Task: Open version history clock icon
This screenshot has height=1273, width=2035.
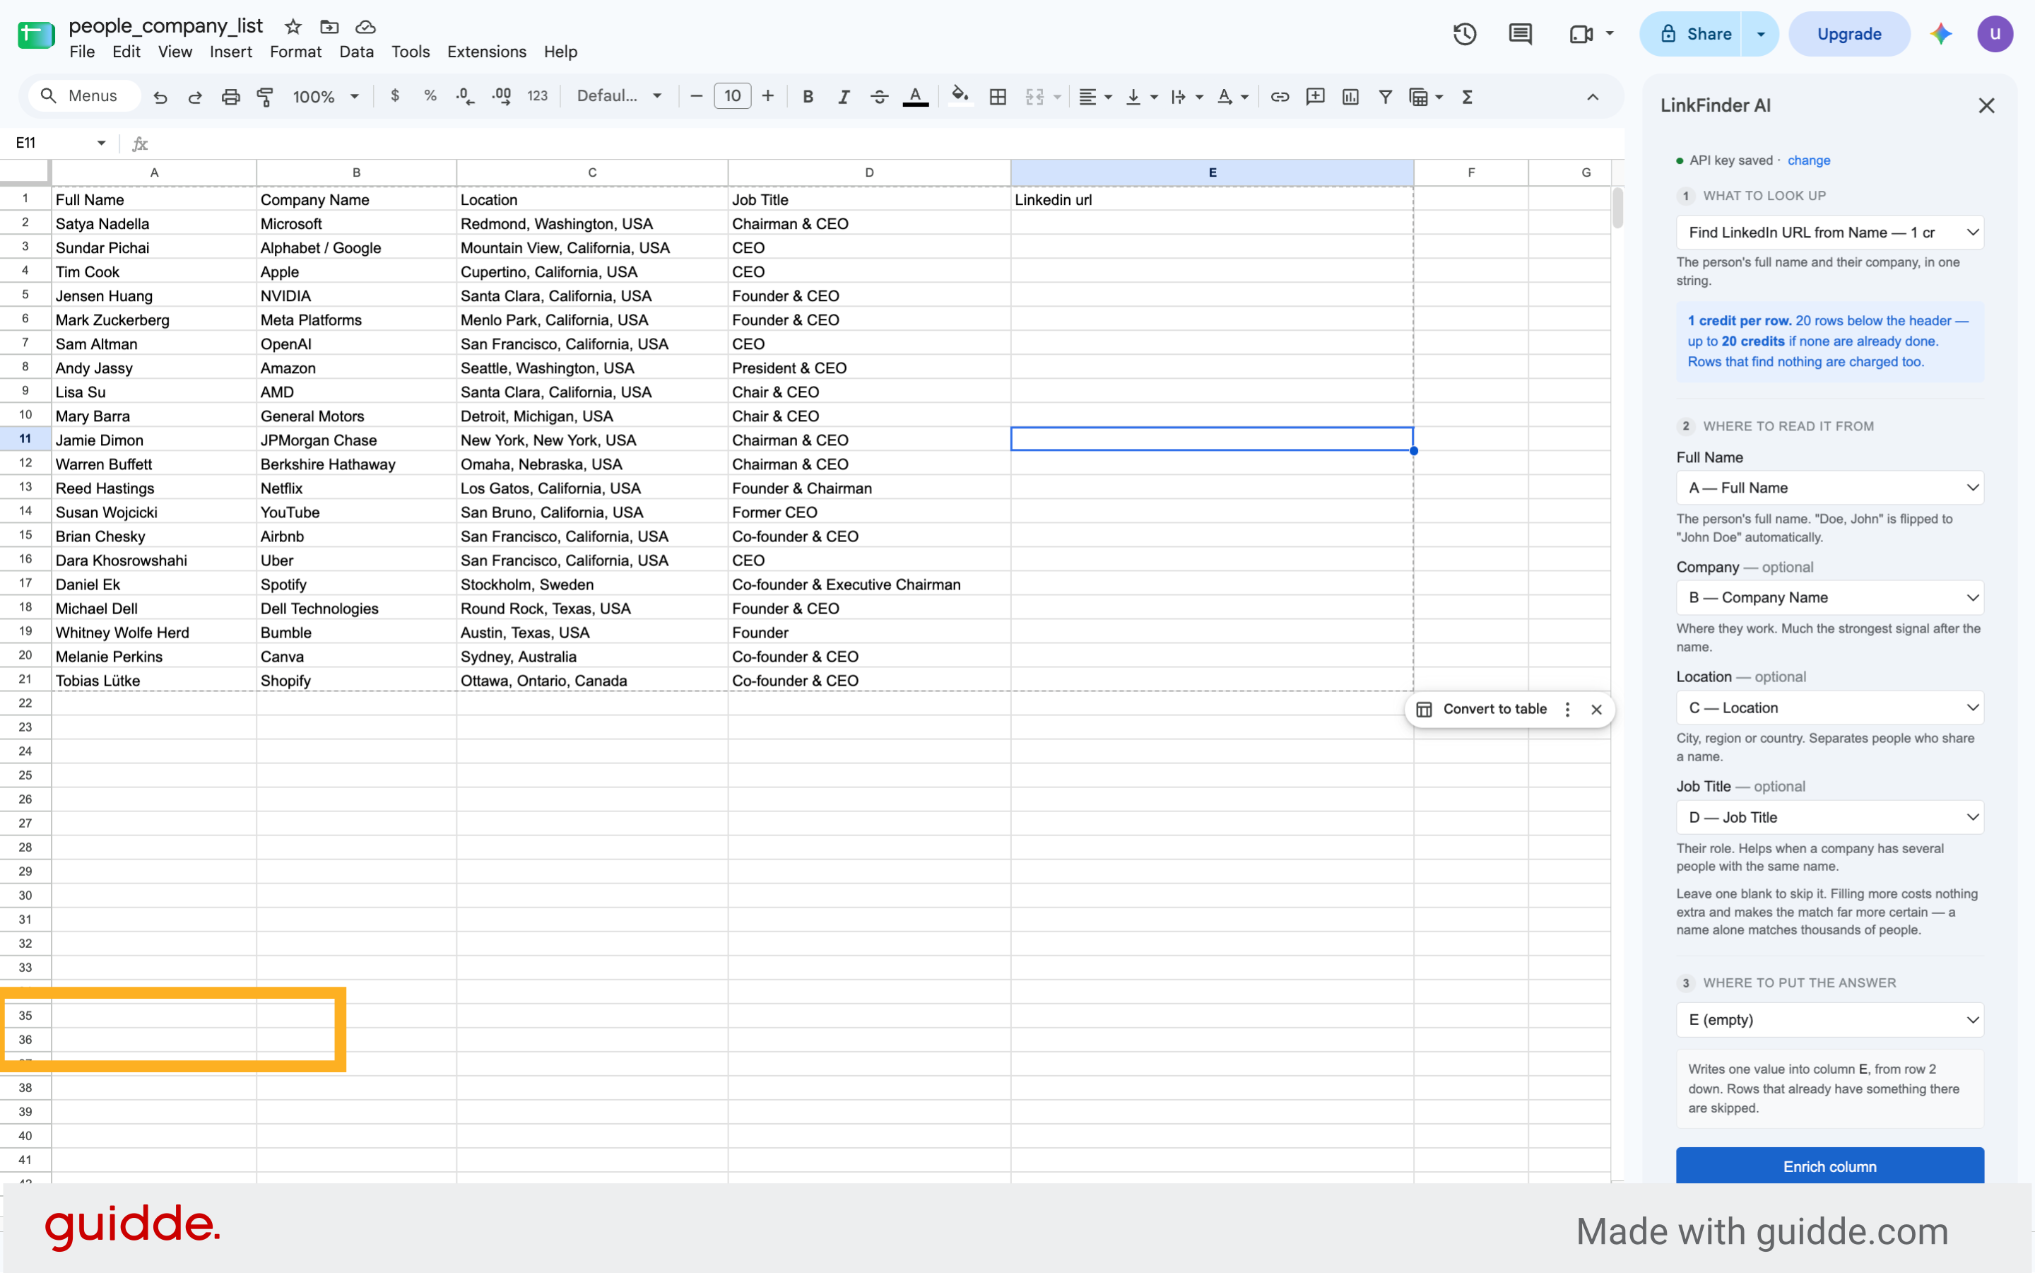Action: click(x=1464, y=34)
